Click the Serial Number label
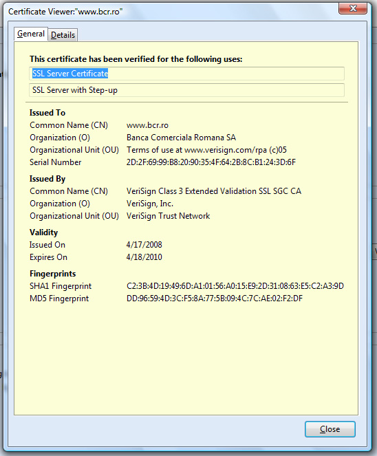The image size is (377, 456). tap(55, 162)
